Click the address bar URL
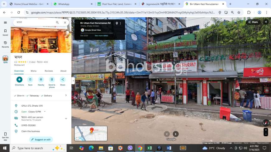271x152 pixels. click(x=123, y=12)
